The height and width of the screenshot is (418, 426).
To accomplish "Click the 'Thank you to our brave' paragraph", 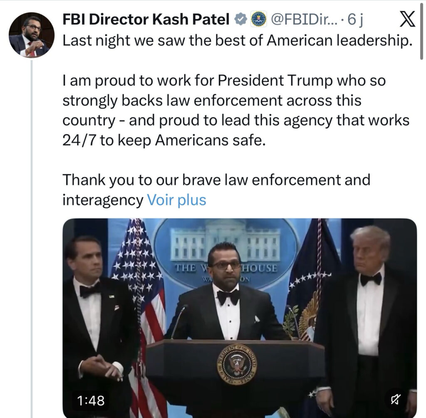I will pos(216,190).
